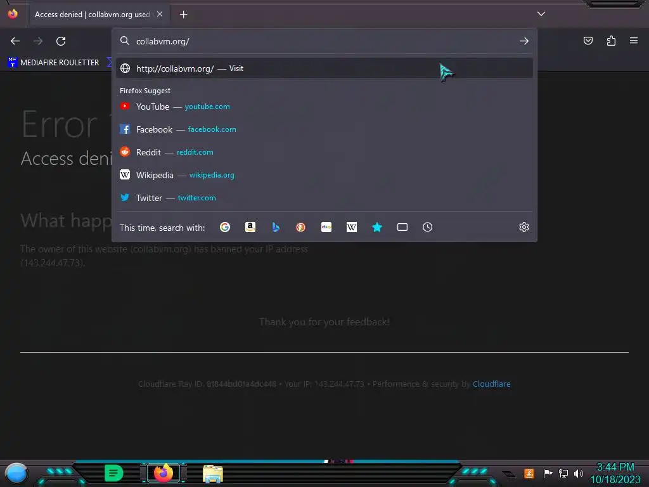Search with Google this time
The height and width of the screenshot is (487, 649).
point(225,227)
